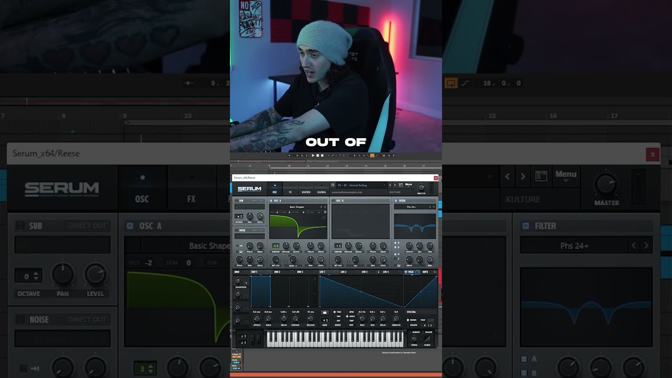Turn the OSC A DETUNE knob
This screenshot has width=672, height=378.
tap(286, 246)
